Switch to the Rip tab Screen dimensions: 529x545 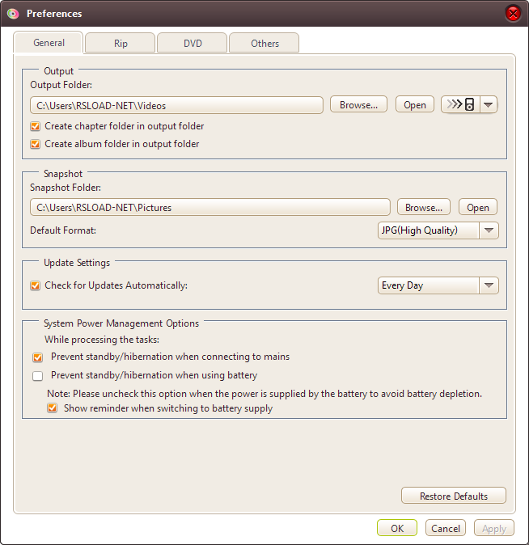[121, 43]
